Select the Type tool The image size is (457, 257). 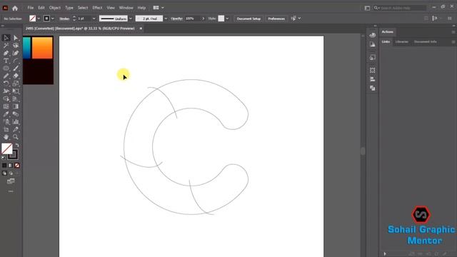(6, 61)
